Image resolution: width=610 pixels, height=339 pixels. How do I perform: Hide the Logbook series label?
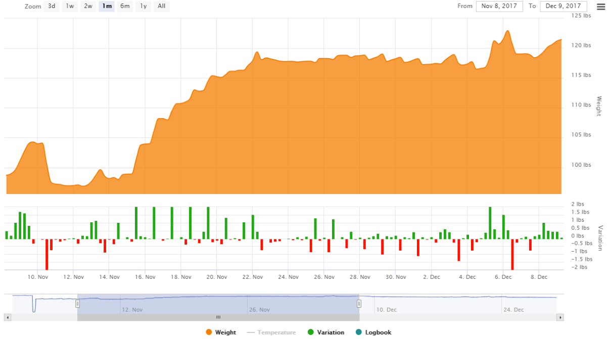[379, 332]
